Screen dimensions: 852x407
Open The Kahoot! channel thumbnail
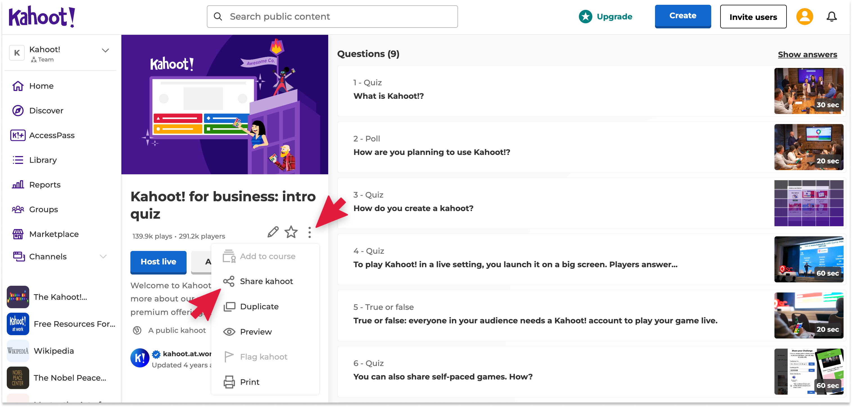[18, 297]
